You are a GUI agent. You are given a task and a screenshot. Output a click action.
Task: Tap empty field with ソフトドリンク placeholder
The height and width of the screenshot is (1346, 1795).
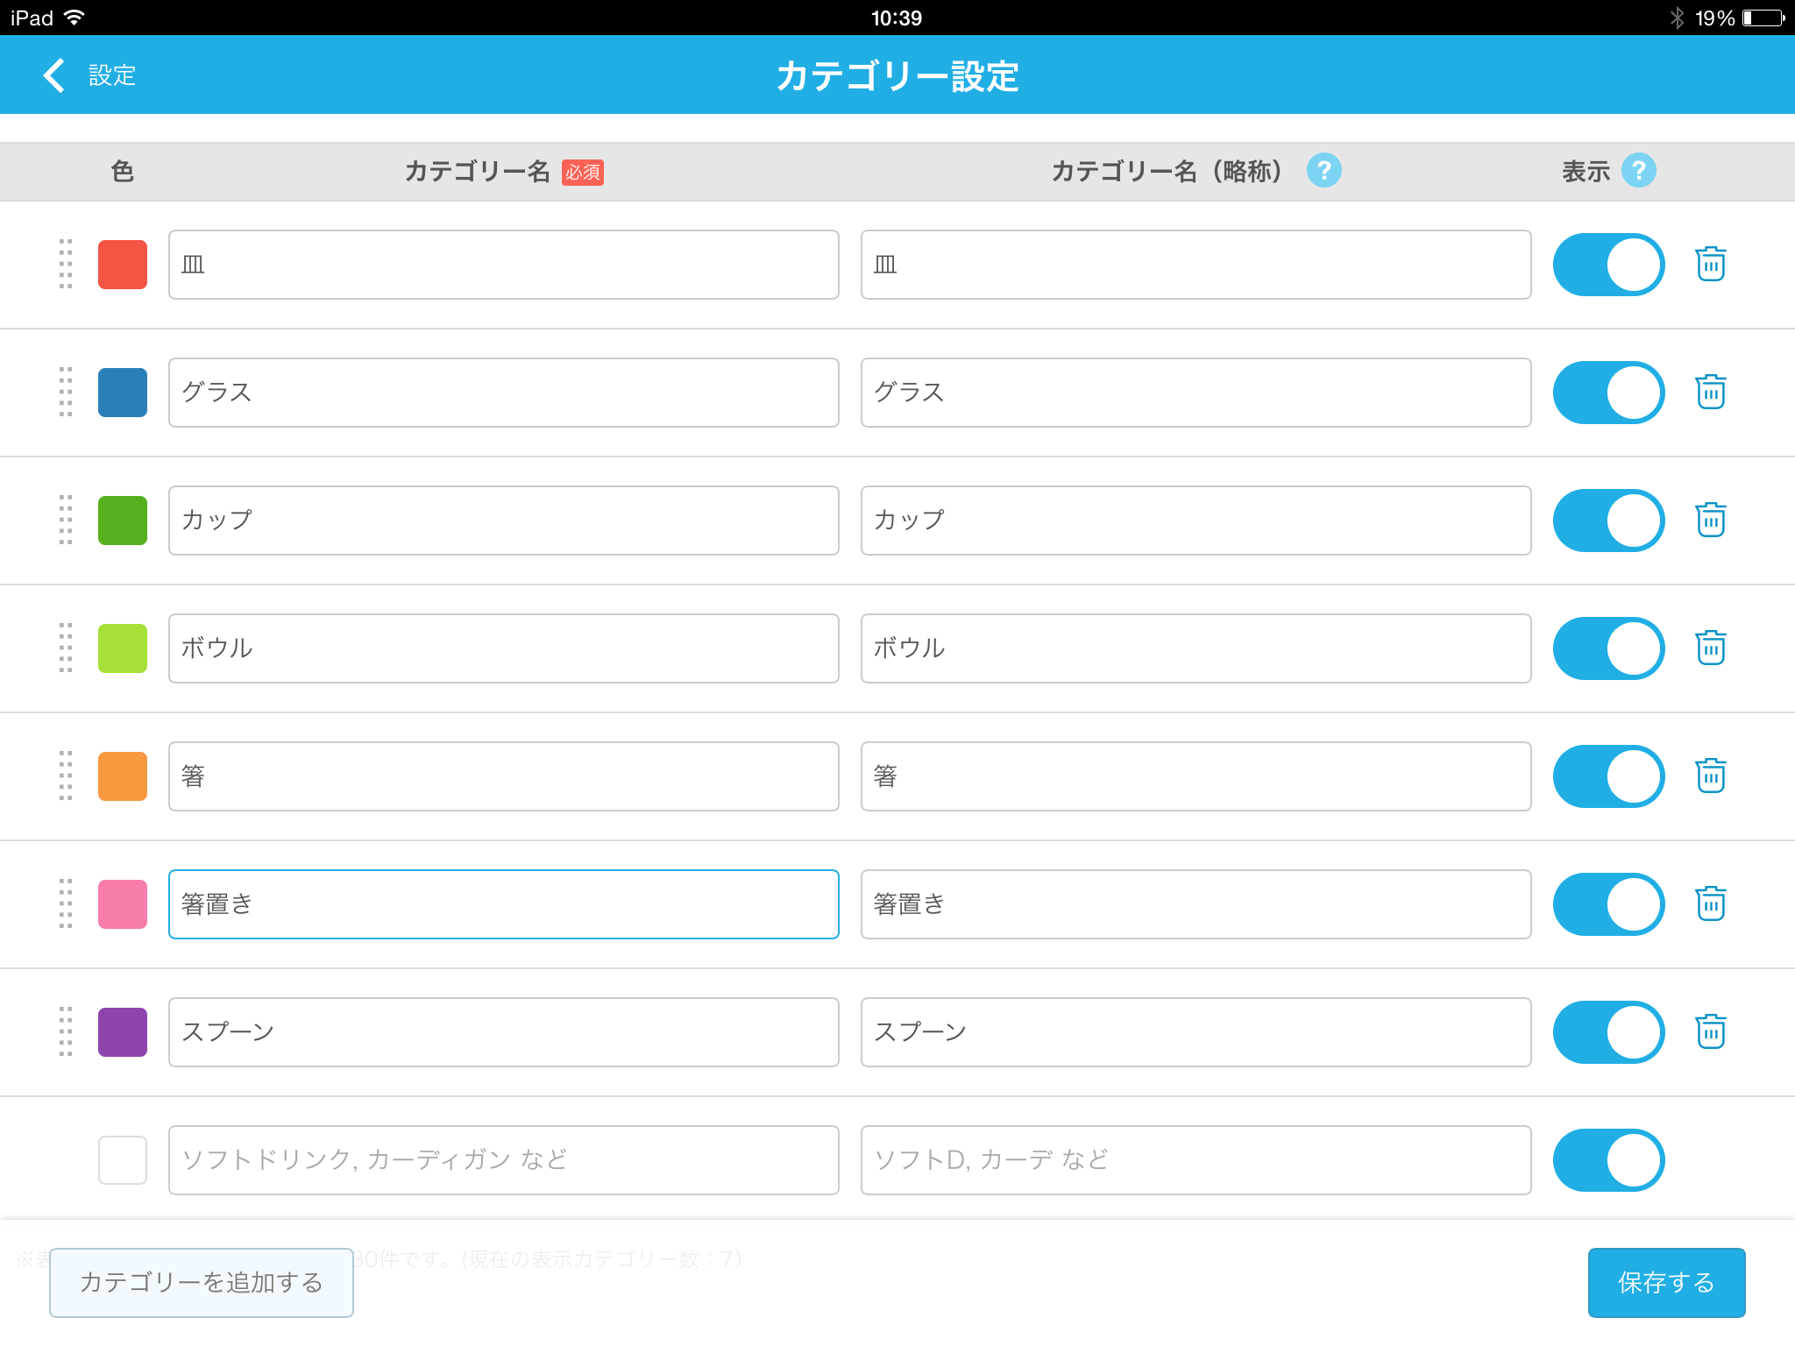[503, 1159]
